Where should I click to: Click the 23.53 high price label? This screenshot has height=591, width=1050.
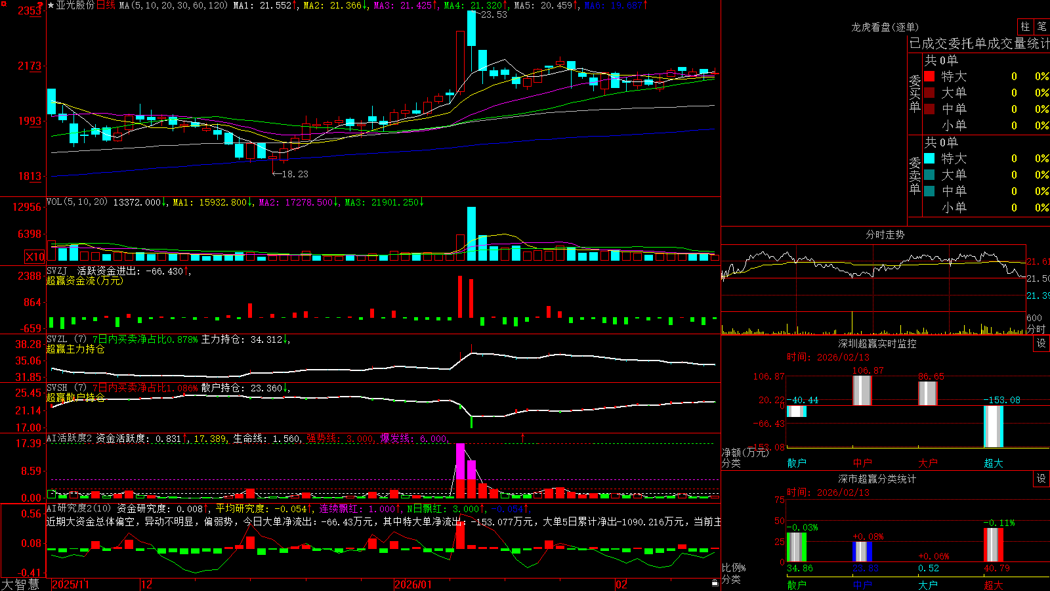(493, 14)
